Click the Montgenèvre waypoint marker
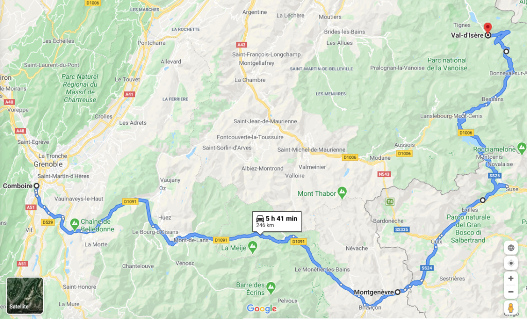The width and height of the screenshot is (527, 319). (x=397, y=292)
